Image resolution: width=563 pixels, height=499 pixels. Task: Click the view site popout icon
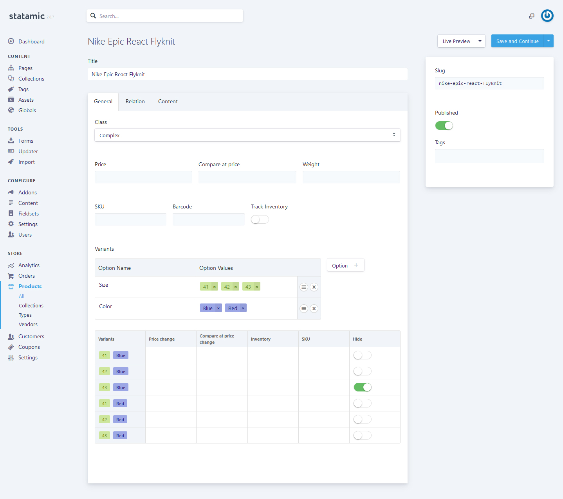[x=532, y=16]
